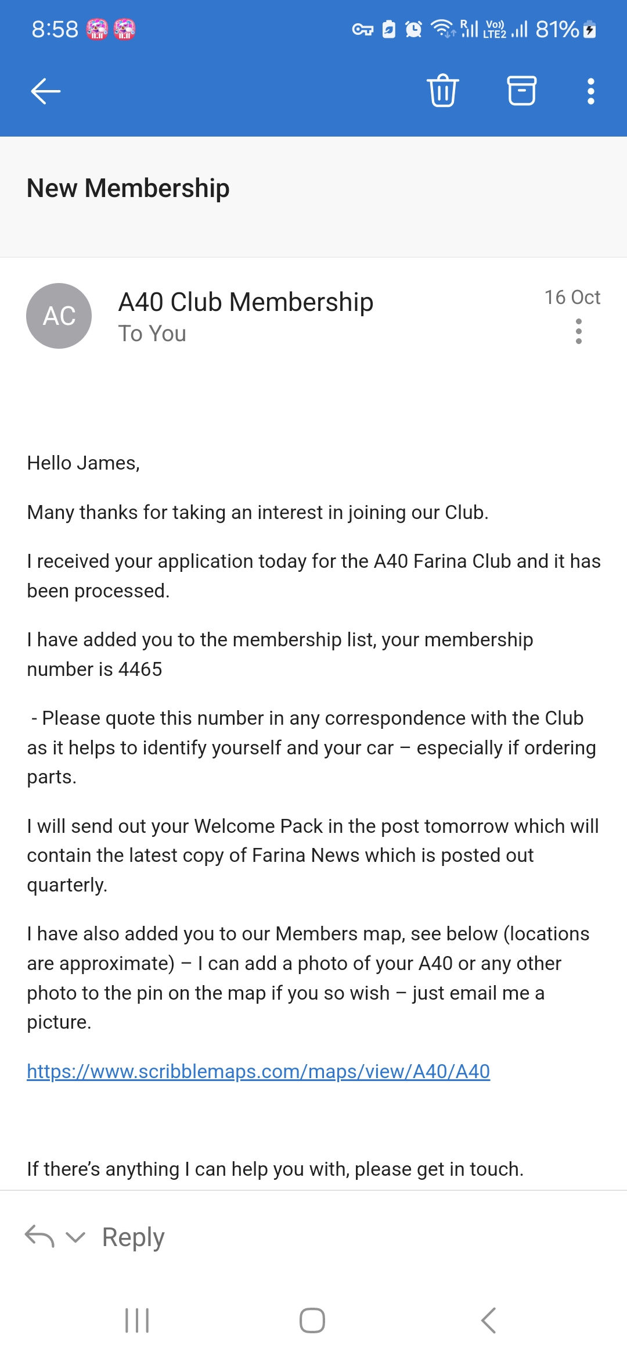The height and width of the screenshot is (1360, 627).
Task: Open the top toolbar overflow menu
Action: coord(590,91)
